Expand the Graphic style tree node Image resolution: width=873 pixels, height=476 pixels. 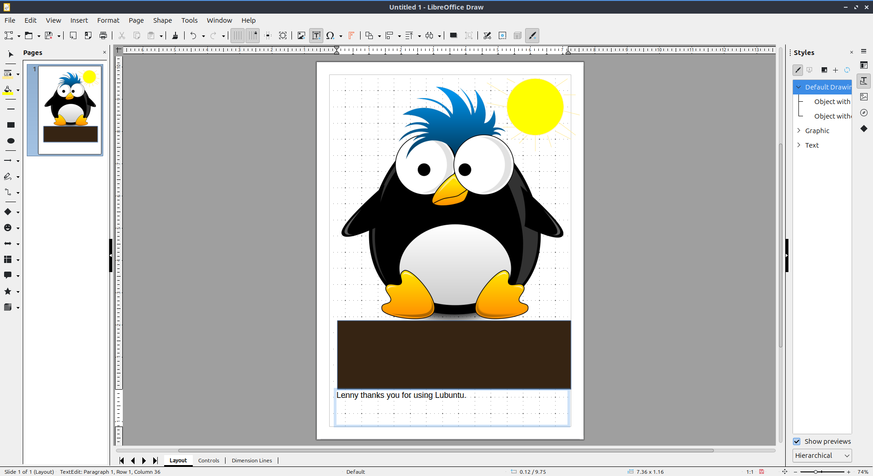pos(799,131)
